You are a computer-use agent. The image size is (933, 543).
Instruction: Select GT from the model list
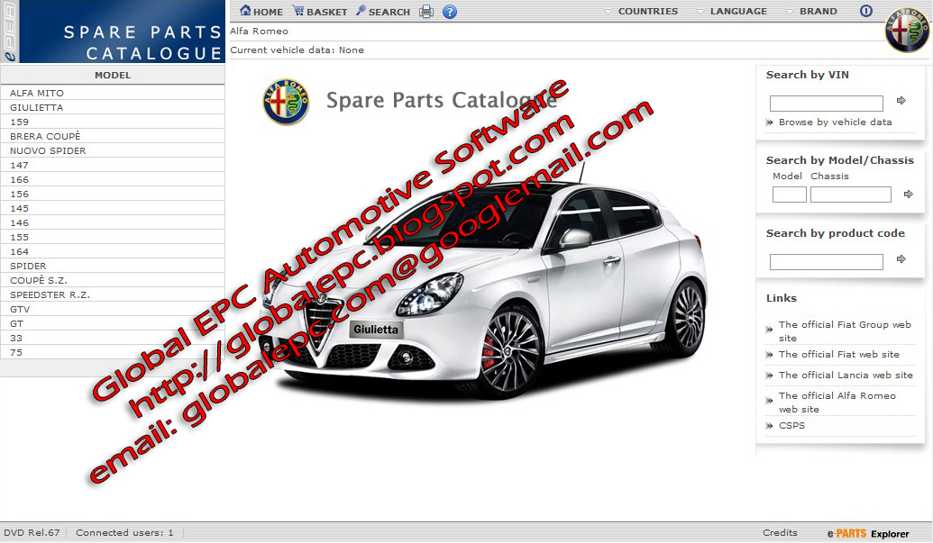[113, 323]
